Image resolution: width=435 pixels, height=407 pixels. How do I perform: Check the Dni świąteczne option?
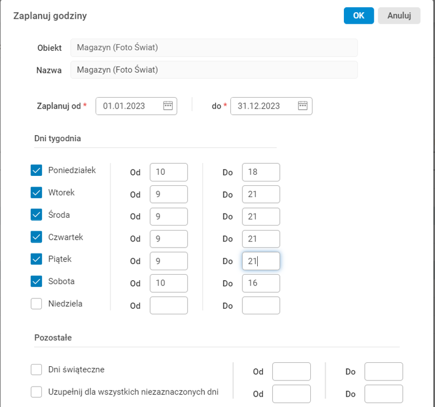(x=36, y=369)
